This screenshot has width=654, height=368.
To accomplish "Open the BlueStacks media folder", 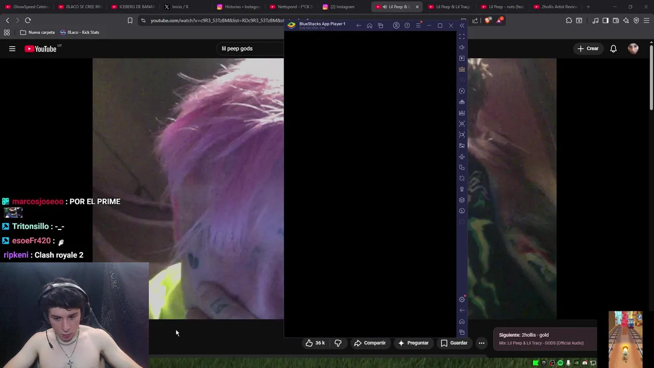I will [x=462, y=146].
